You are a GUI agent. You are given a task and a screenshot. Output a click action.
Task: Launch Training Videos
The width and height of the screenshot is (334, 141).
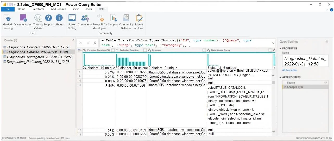pyautogui.click(x=38, y=22)
